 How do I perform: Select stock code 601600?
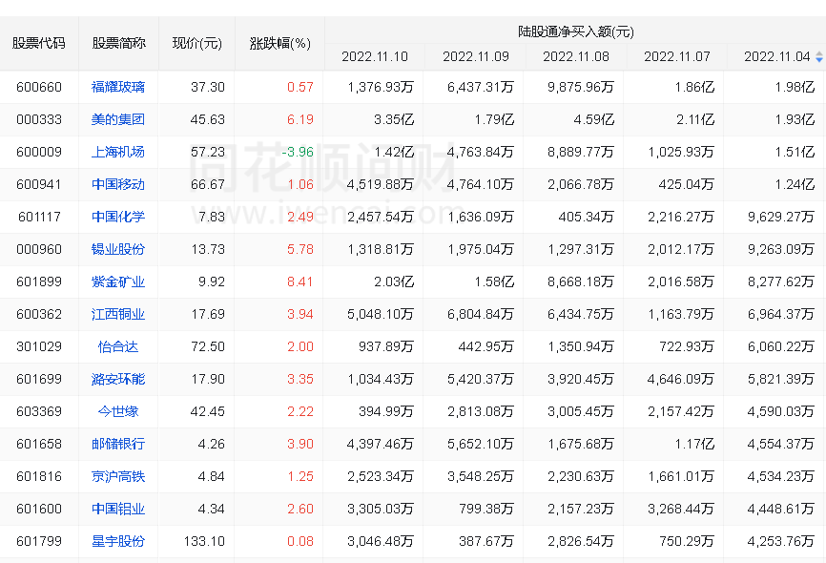click(x=39, y=509)
